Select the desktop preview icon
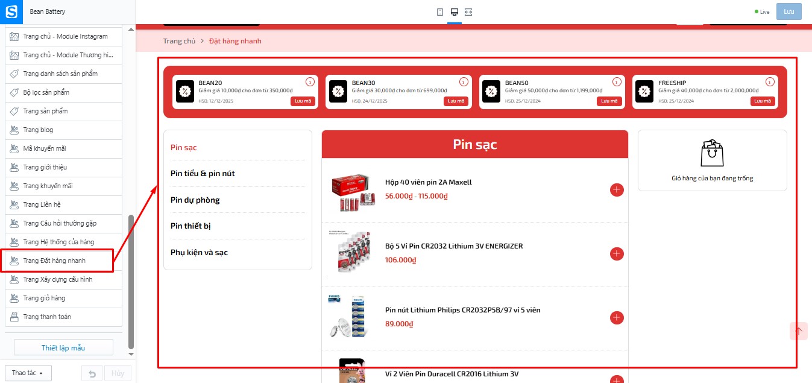The width and height of the screenshot is (812, 383). [x=455, y=12]
